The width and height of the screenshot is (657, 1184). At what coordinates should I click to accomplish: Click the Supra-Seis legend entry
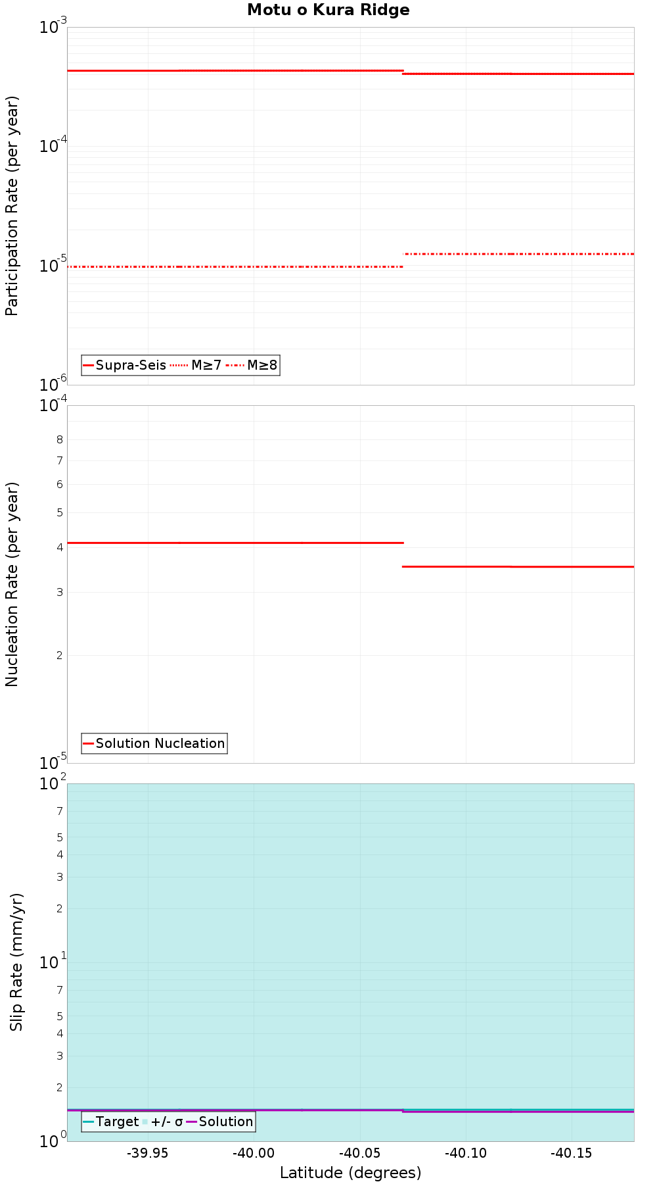(125, 365)
